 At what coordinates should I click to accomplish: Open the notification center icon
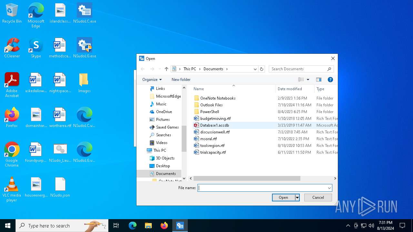[402, 226]
